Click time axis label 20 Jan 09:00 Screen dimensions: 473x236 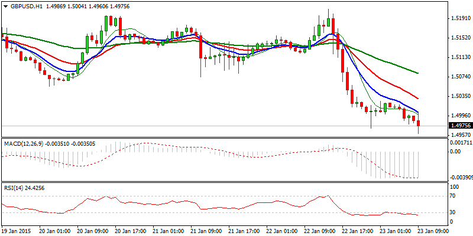92,231
